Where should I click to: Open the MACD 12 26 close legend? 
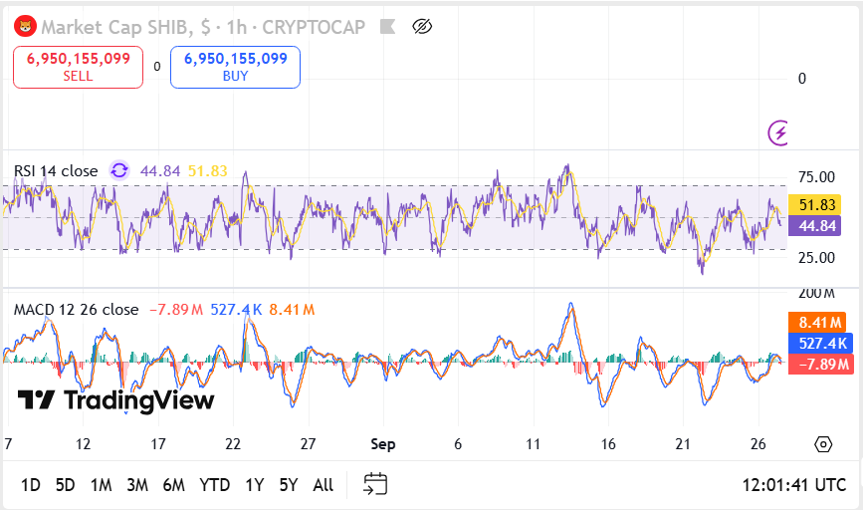(76, 310)
